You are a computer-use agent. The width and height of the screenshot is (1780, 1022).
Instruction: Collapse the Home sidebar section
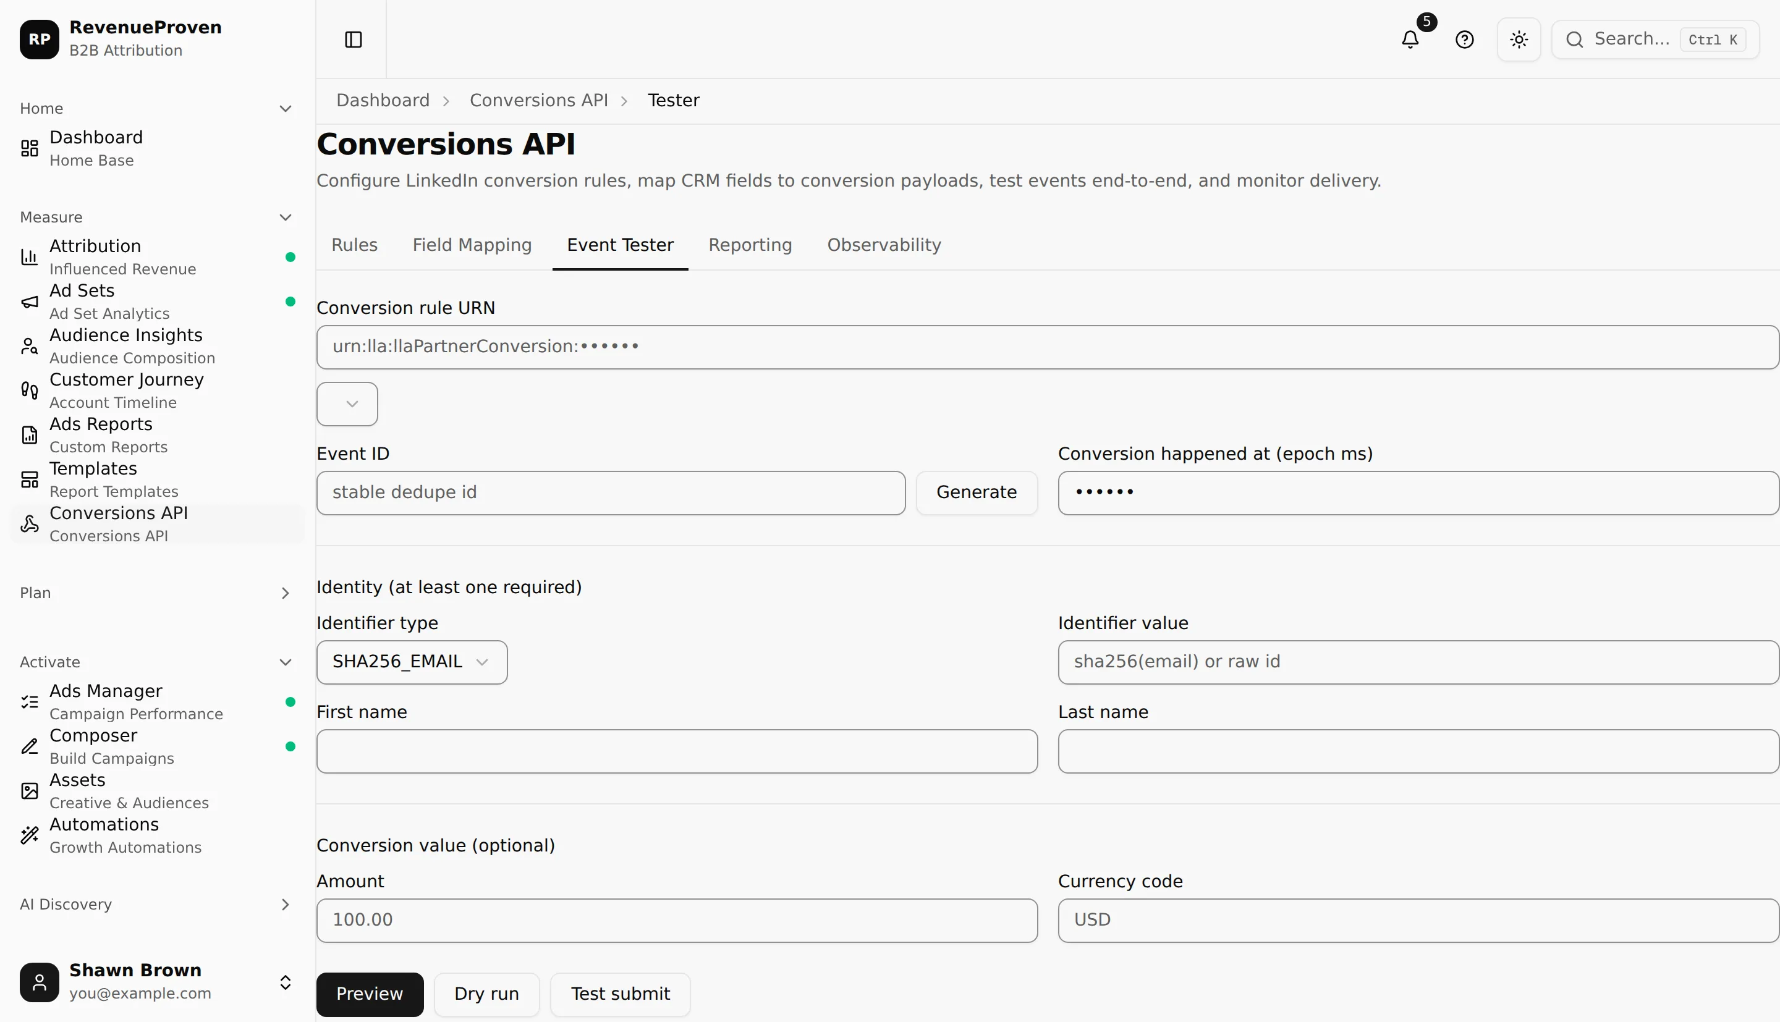285,109
